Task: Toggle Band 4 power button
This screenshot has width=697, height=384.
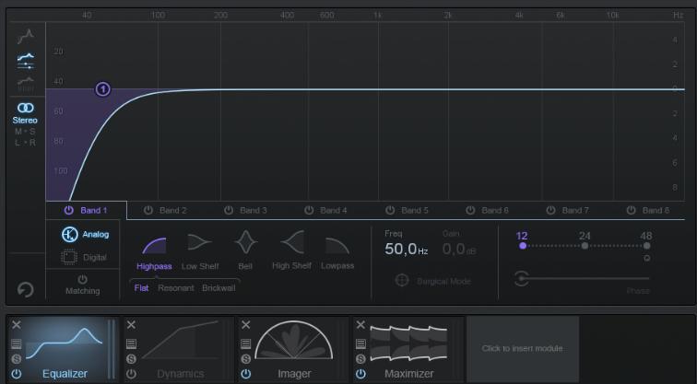Action: (309, 210)
